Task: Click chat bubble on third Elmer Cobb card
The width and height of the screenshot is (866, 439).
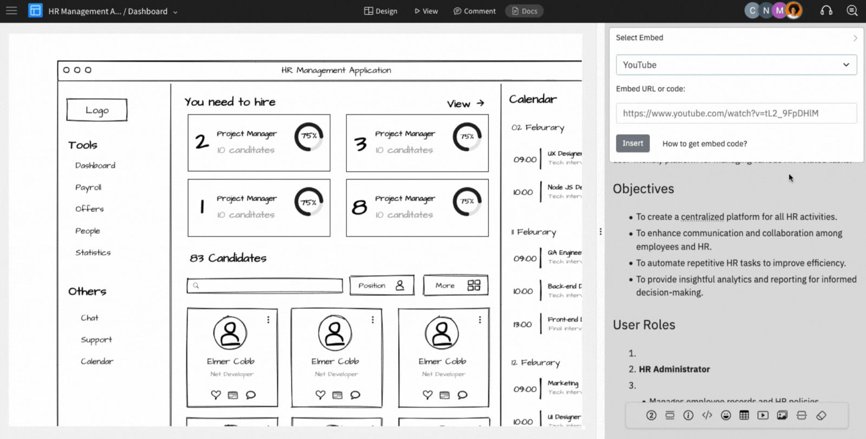Action: [462, 395]
